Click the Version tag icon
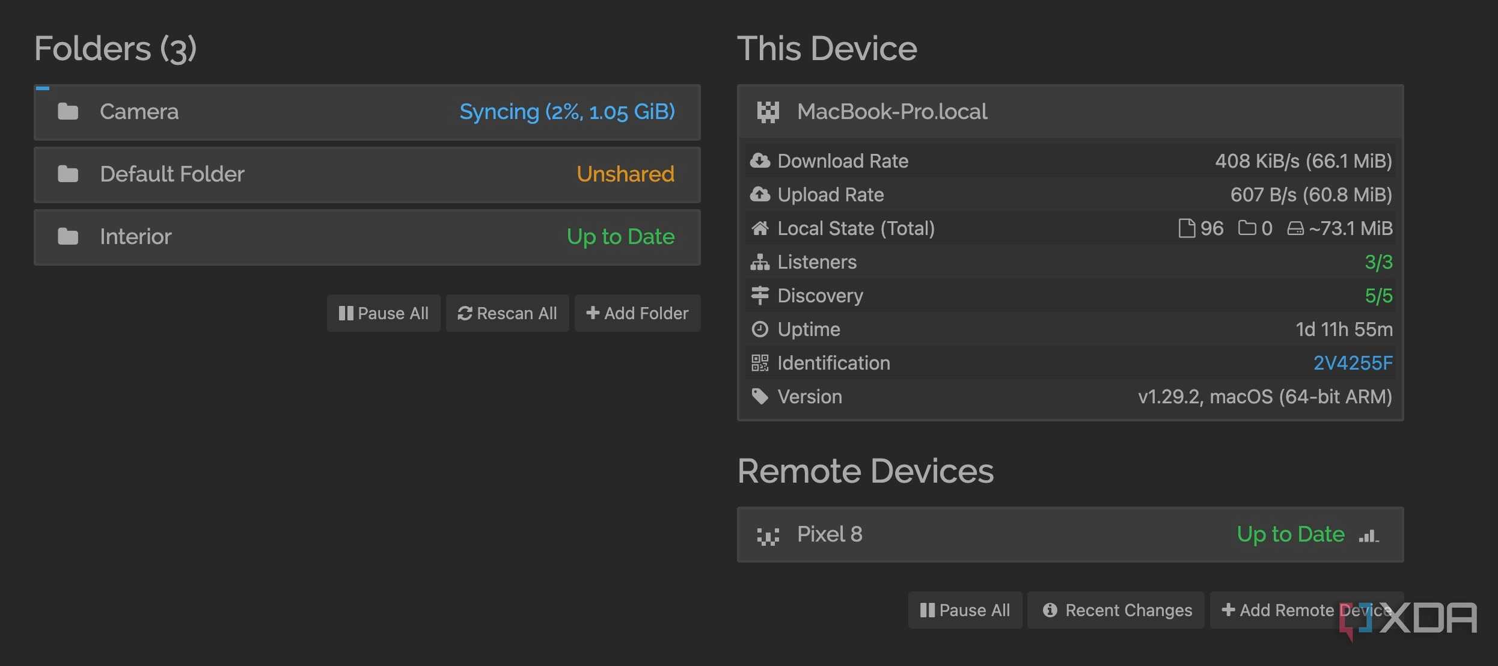This screenshot has width=1498, height=666. [x=760, y=396]
